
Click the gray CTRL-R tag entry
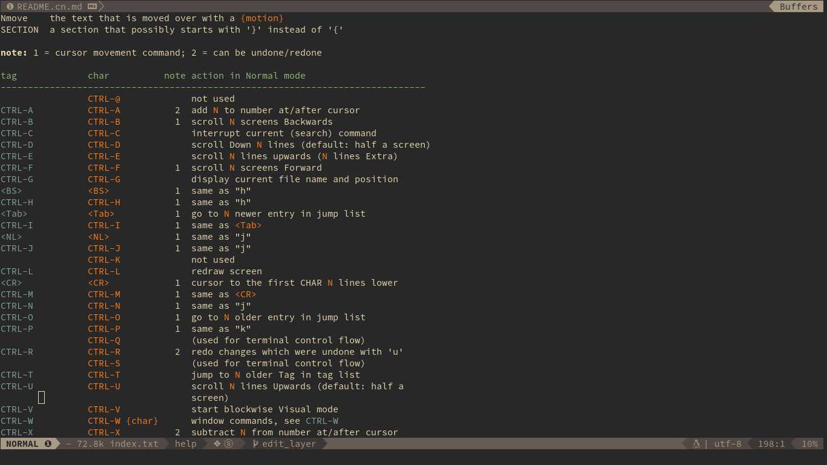pos(17,352)
